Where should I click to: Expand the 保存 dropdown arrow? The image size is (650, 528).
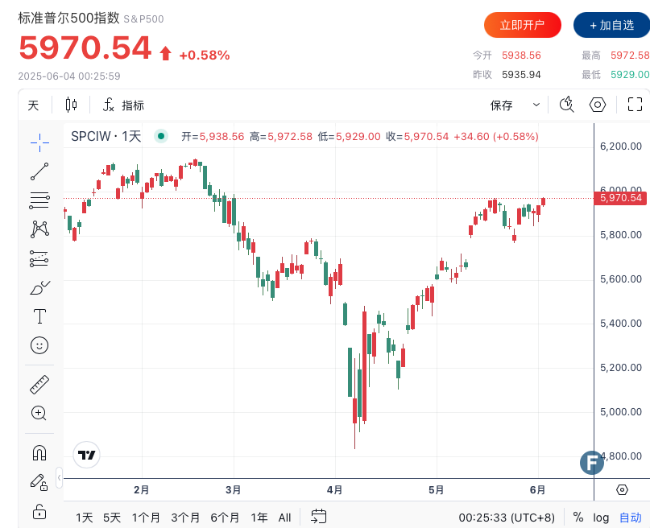tap(536, 105)
